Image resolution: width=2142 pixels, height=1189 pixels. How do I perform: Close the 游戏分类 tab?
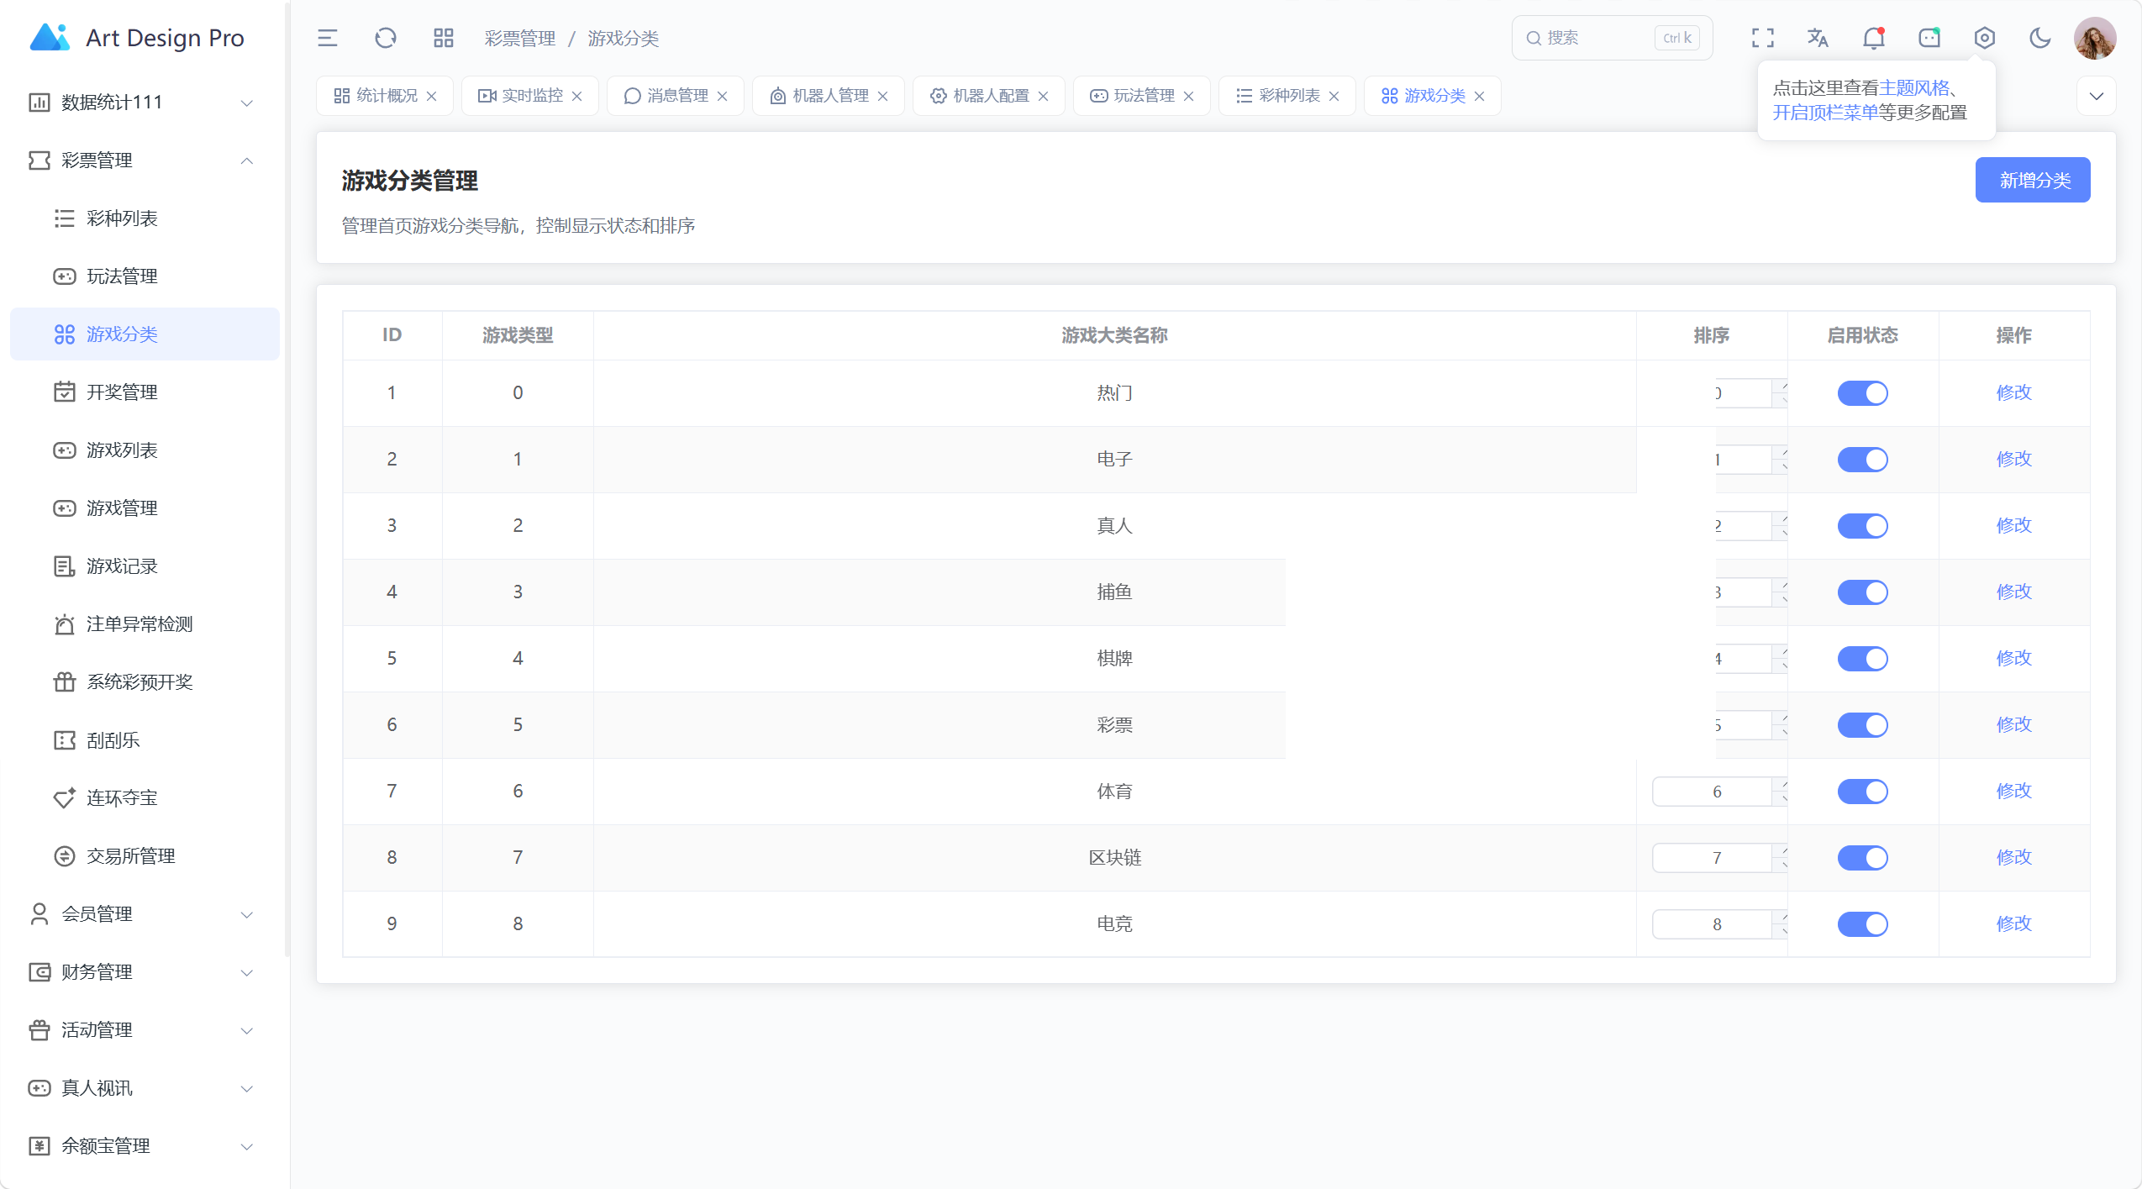1480,96
